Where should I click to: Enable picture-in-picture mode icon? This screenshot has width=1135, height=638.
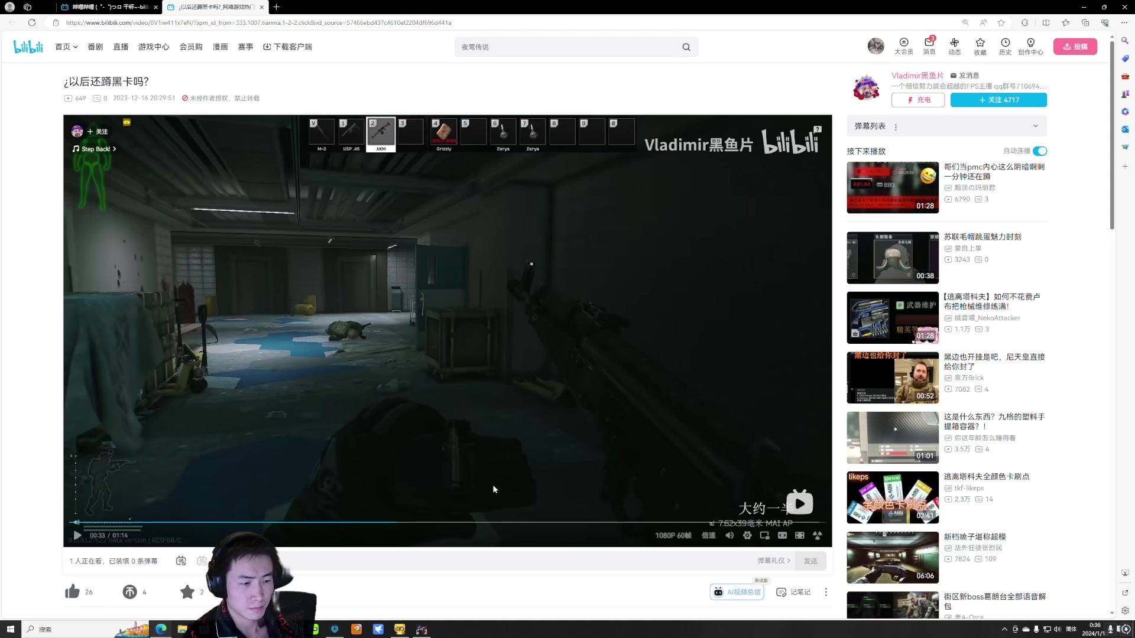764,535
